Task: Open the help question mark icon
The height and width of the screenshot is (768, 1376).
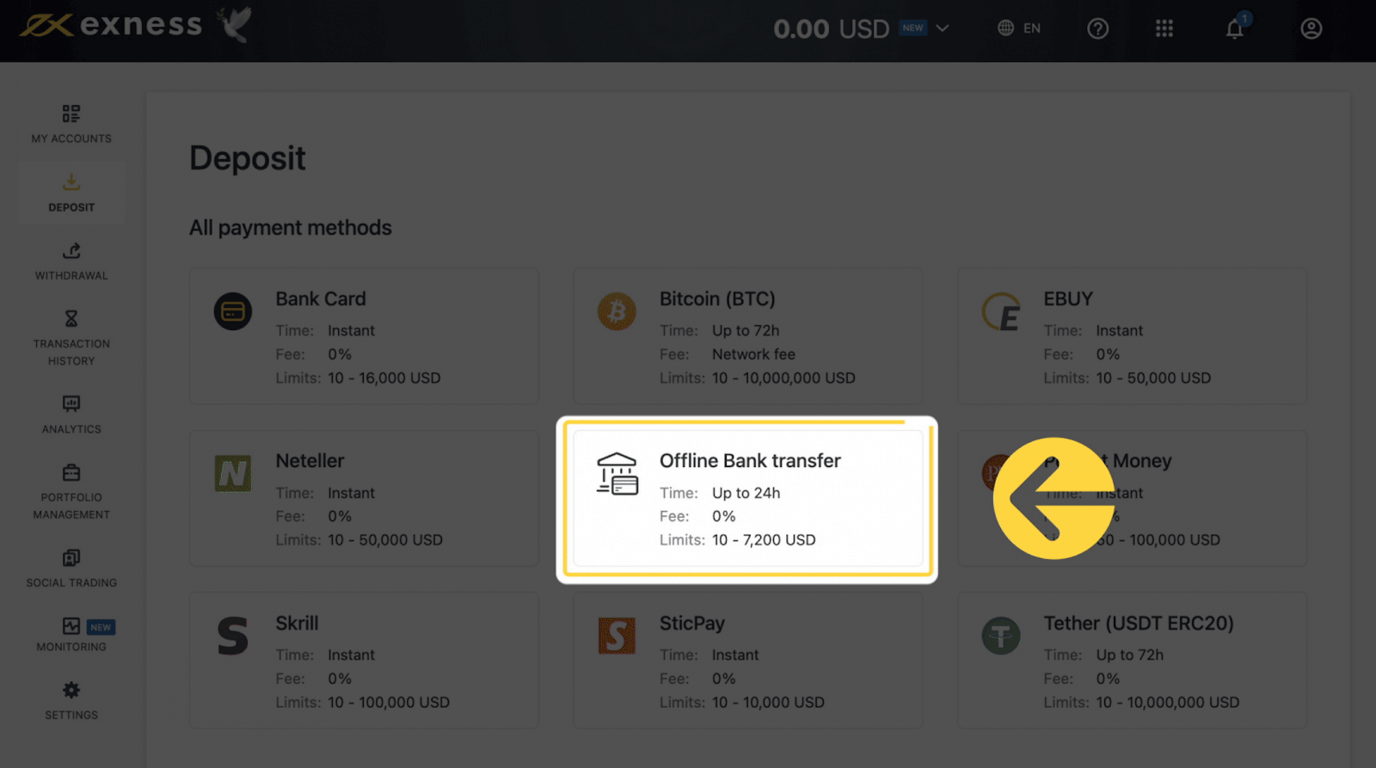Action: (1097, 28)
